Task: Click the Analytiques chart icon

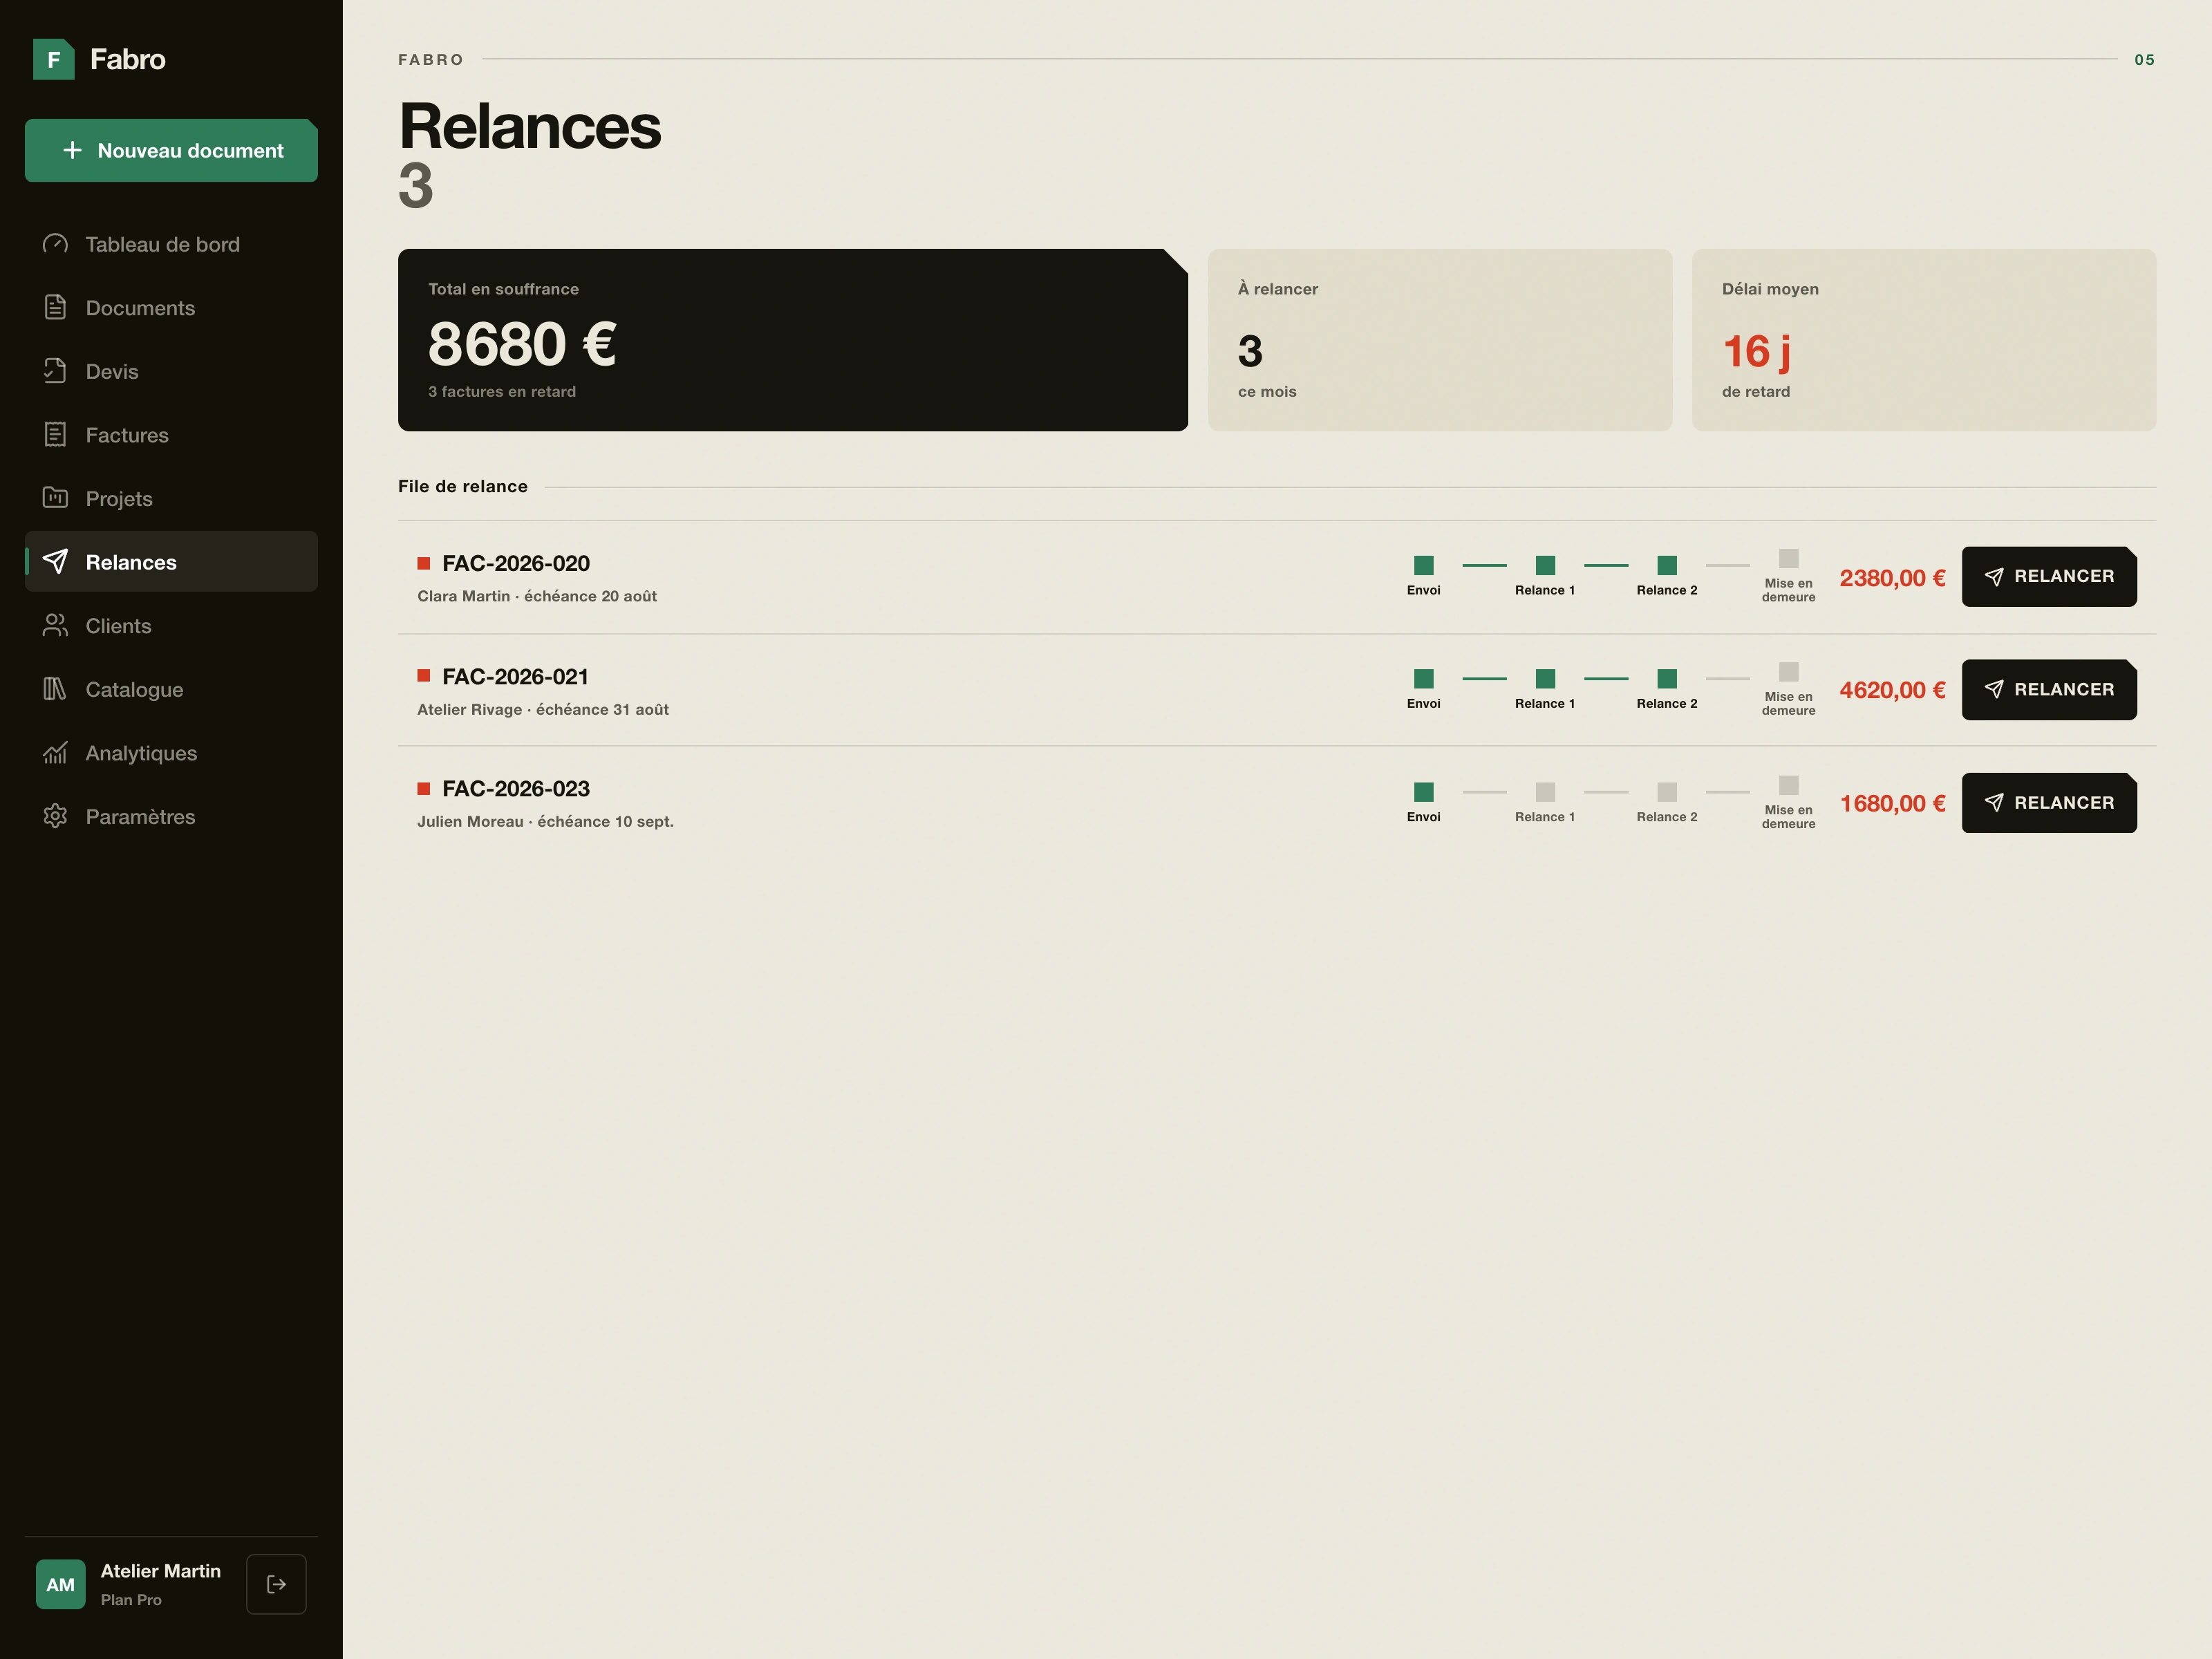Action: (x=55, y=752)
